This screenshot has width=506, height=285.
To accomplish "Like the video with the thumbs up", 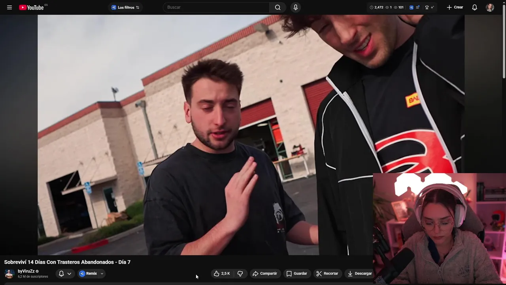I will (222, 274).
